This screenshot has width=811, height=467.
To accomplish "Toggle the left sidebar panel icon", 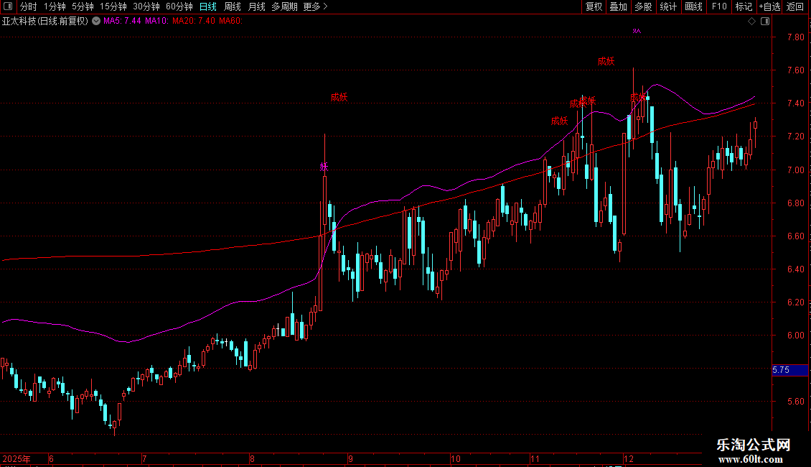I will (8, 6).
